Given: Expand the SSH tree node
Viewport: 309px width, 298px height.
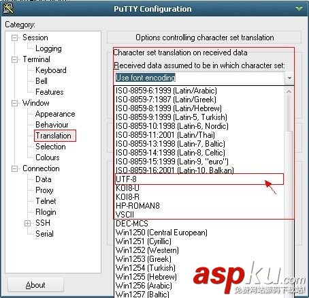Looking at the screenshot, I should point(27,223).
